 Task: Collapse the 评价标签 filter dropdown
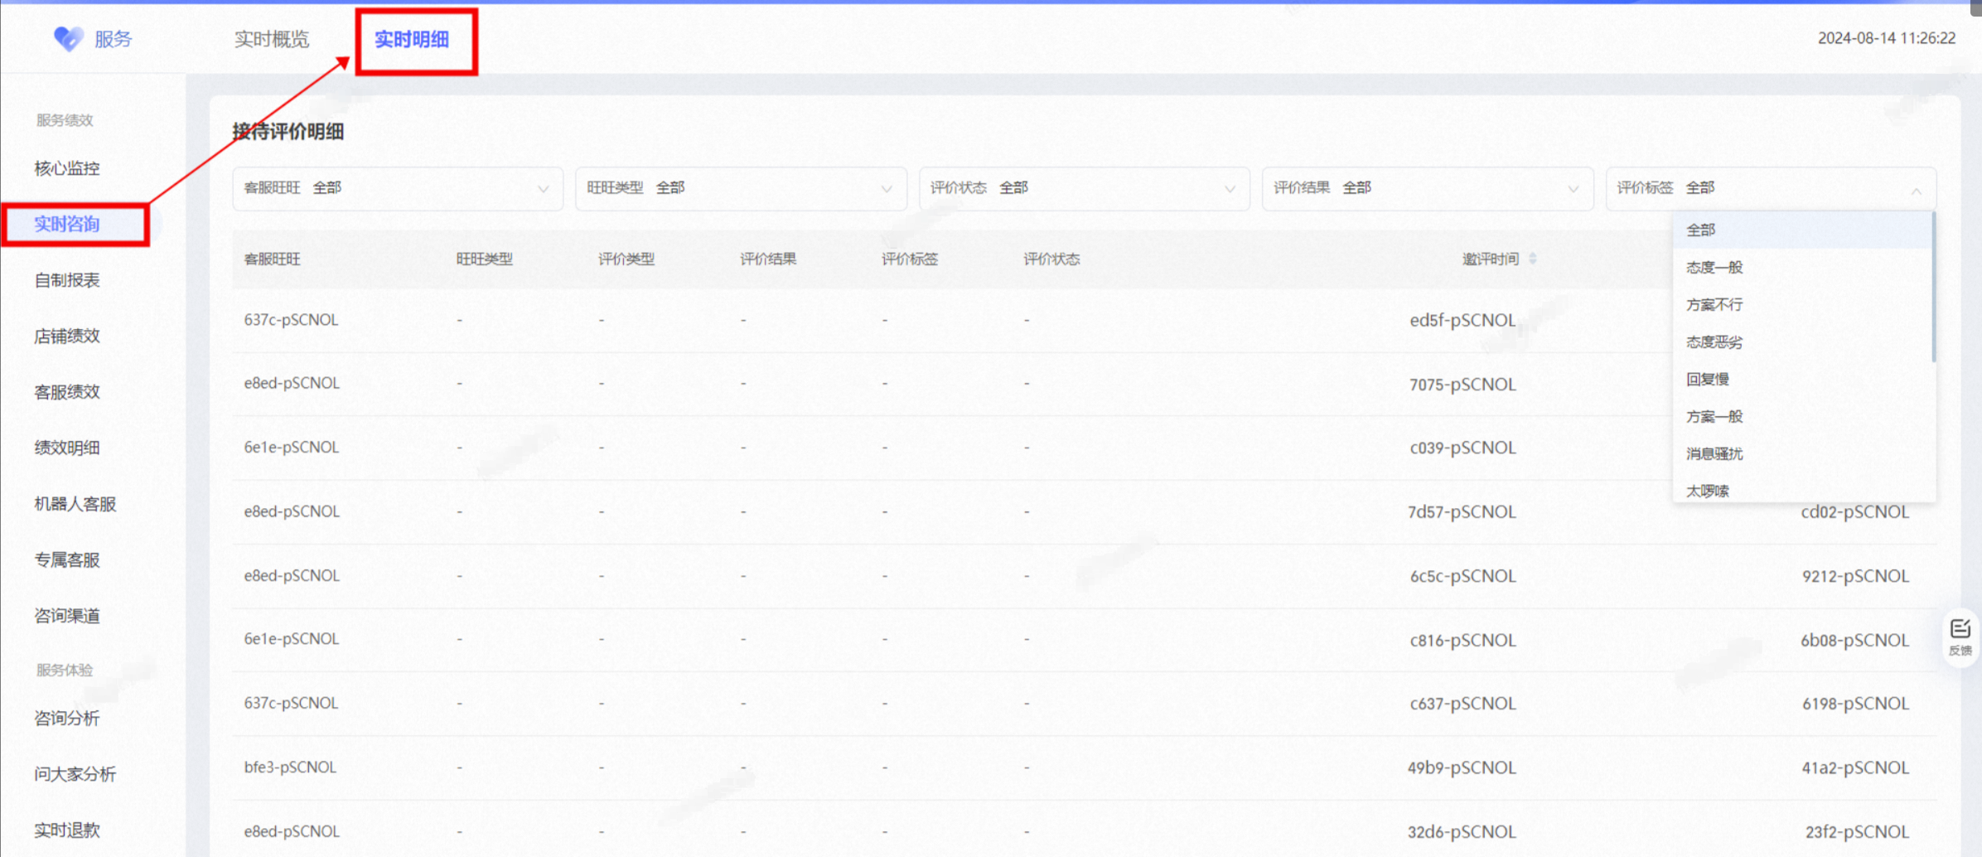point(1772,188)
